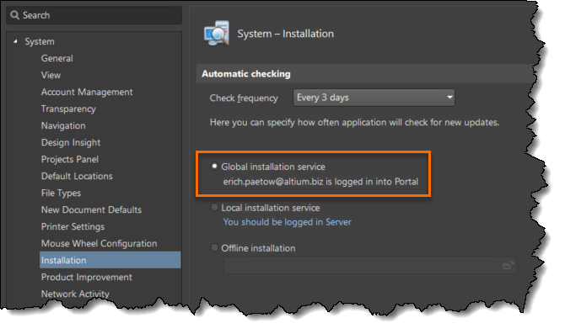Select Offline installation radio button
This screenshot has width=565, height=334.
pos(214,247)
